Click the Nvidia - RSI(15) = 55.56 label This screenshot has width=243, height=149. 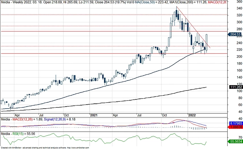click(x=18, y=134)
